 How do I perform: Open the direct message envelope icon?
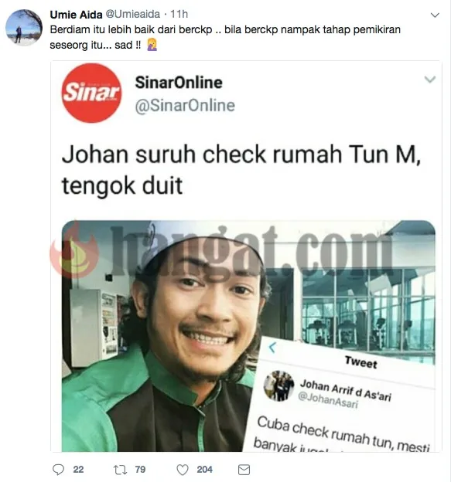click(244, 470)
